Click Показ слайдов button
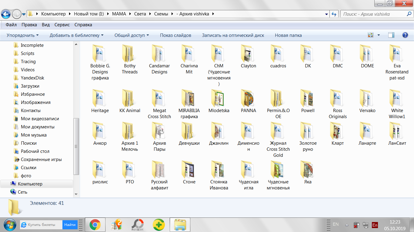This screenshot has width=414, height=232. pyautogui.click(x=176, y=35)
